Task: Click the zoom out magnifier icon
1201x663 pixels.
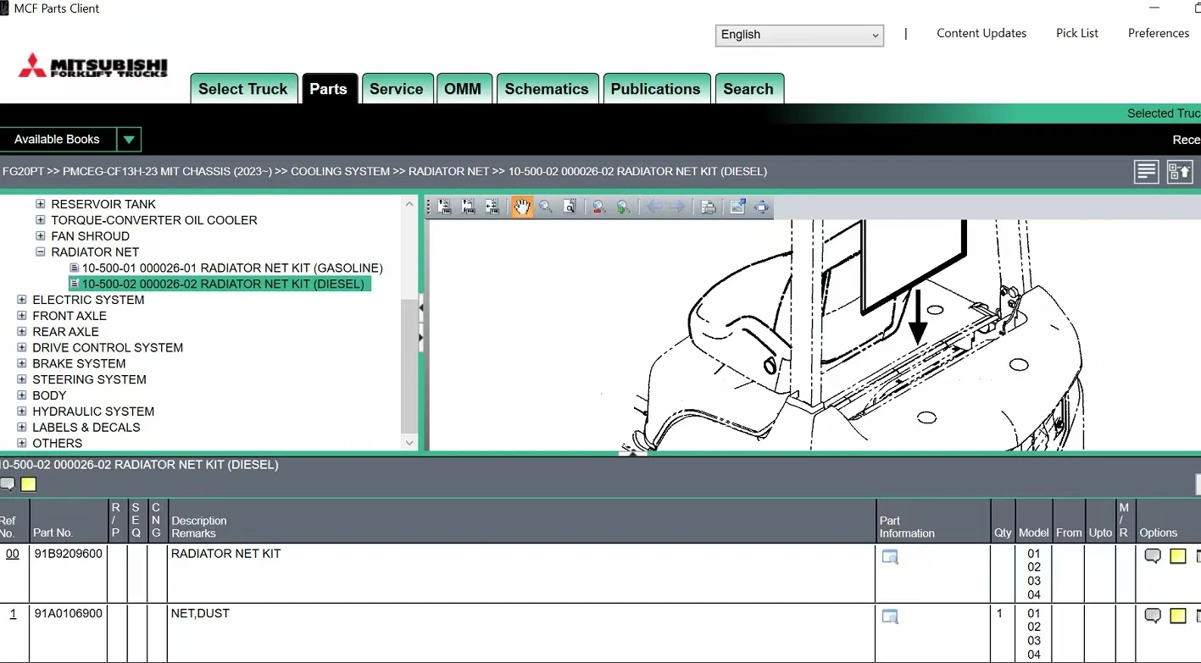Action: [x=598, y=207]
